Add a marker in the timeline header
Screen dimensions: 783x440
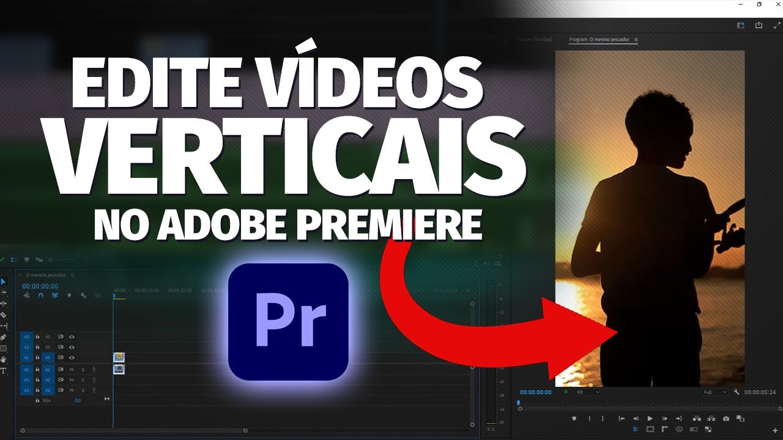pos(69,295)
